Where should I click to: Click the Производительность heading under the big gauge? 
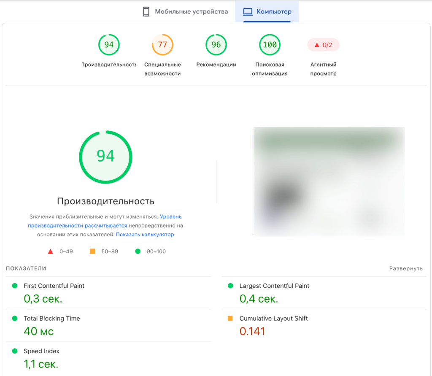pyautogui.click(x=105, y=201)
